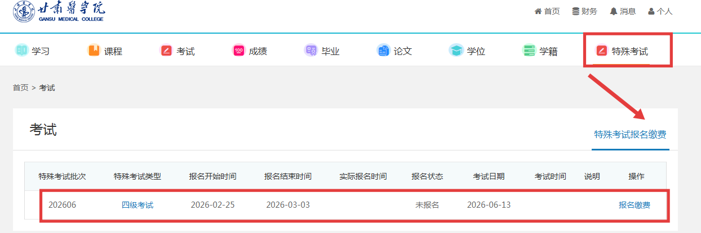Click the green 学籍 list icon
This screenshot has width=701, height=233.
[529, 51]
